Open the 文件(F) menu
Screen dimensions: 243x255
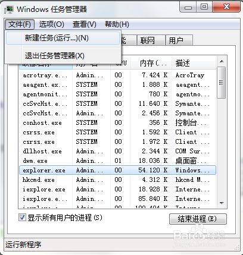click(20, 24)
